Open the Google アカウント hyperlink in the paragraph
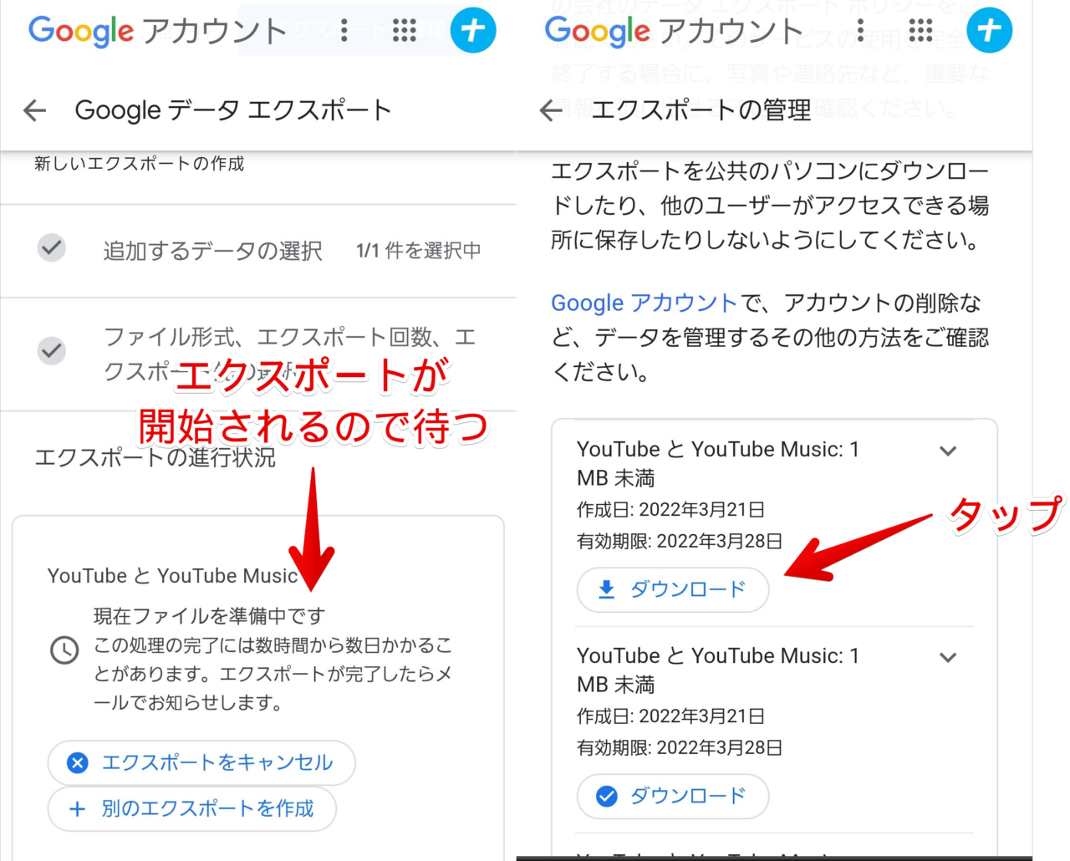 (x=645, y=303)
